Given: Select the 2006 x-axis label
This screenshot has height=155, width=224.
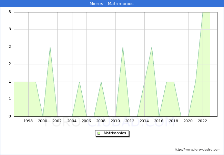Looking at the screenshot, I should 86,121.
